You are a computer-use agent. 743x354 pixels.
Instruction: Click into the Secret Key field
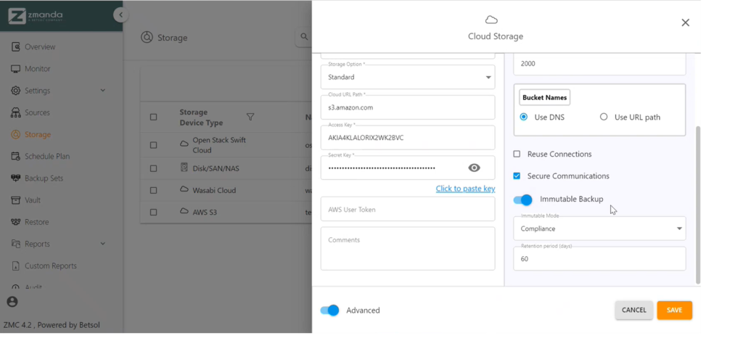[408, 168]
